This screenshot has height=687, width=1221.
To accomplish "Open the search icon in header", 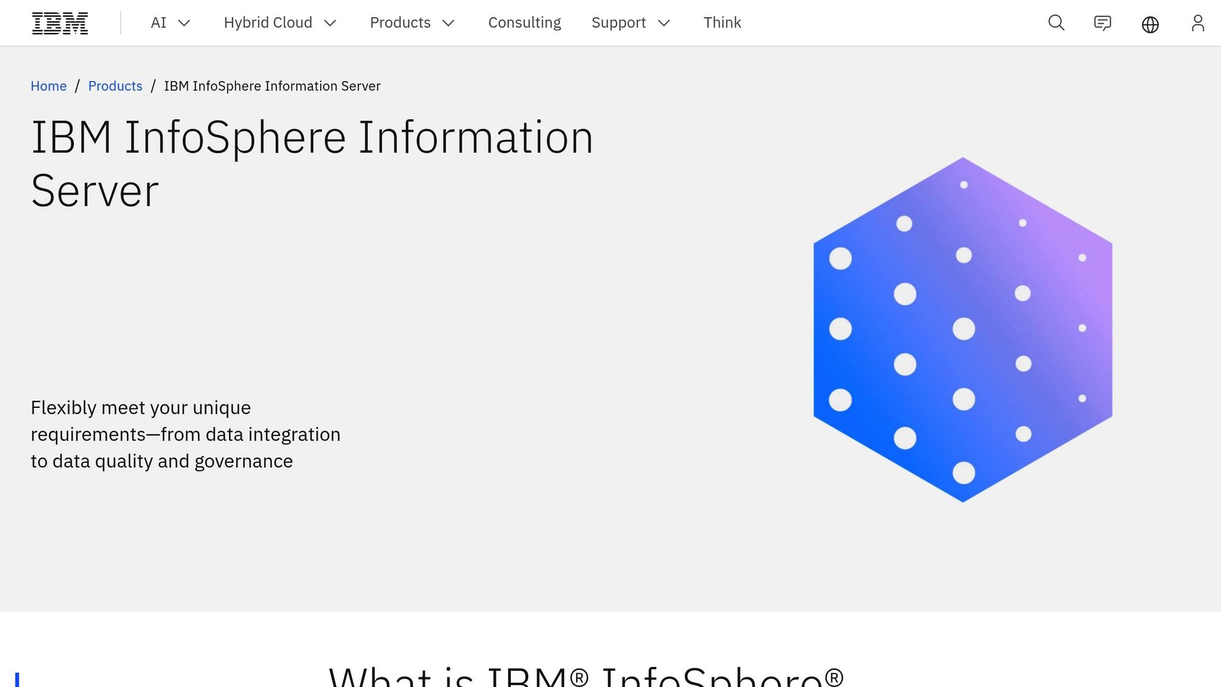I will [1056, 23].
